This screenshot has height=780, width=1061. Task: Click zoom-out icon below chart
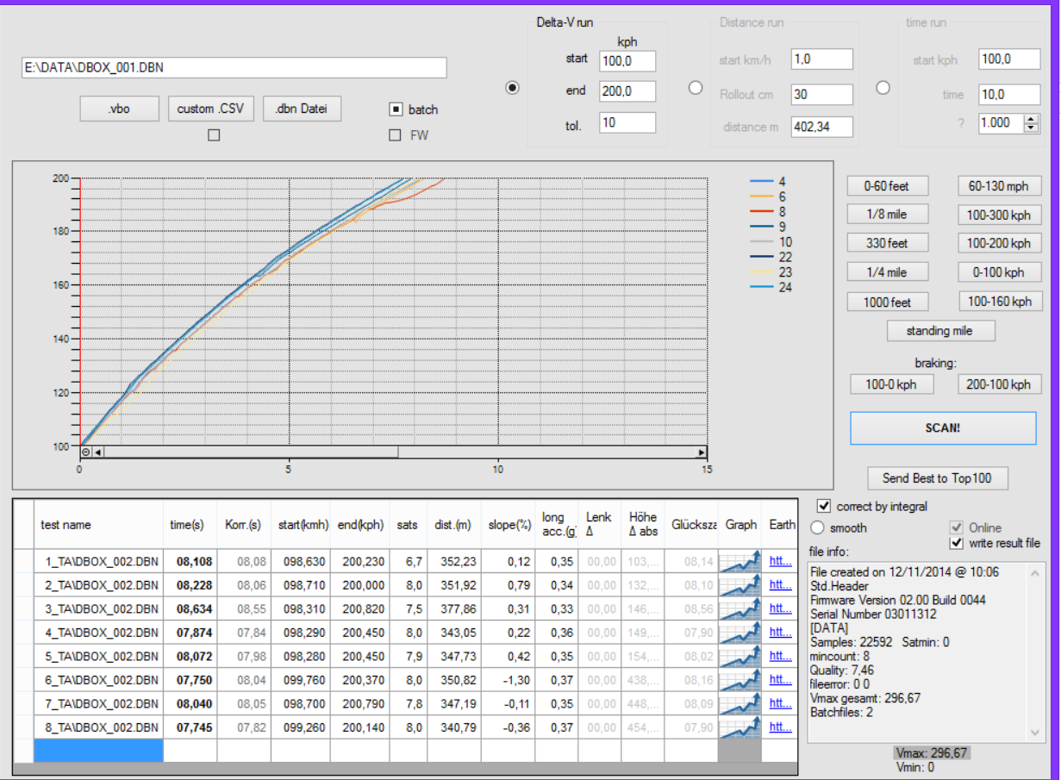click(x=85, y=452)
